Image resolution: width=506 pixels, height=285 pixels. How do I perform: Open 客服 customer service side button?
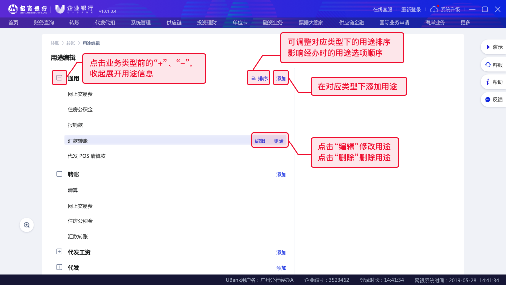coord(493,65)
